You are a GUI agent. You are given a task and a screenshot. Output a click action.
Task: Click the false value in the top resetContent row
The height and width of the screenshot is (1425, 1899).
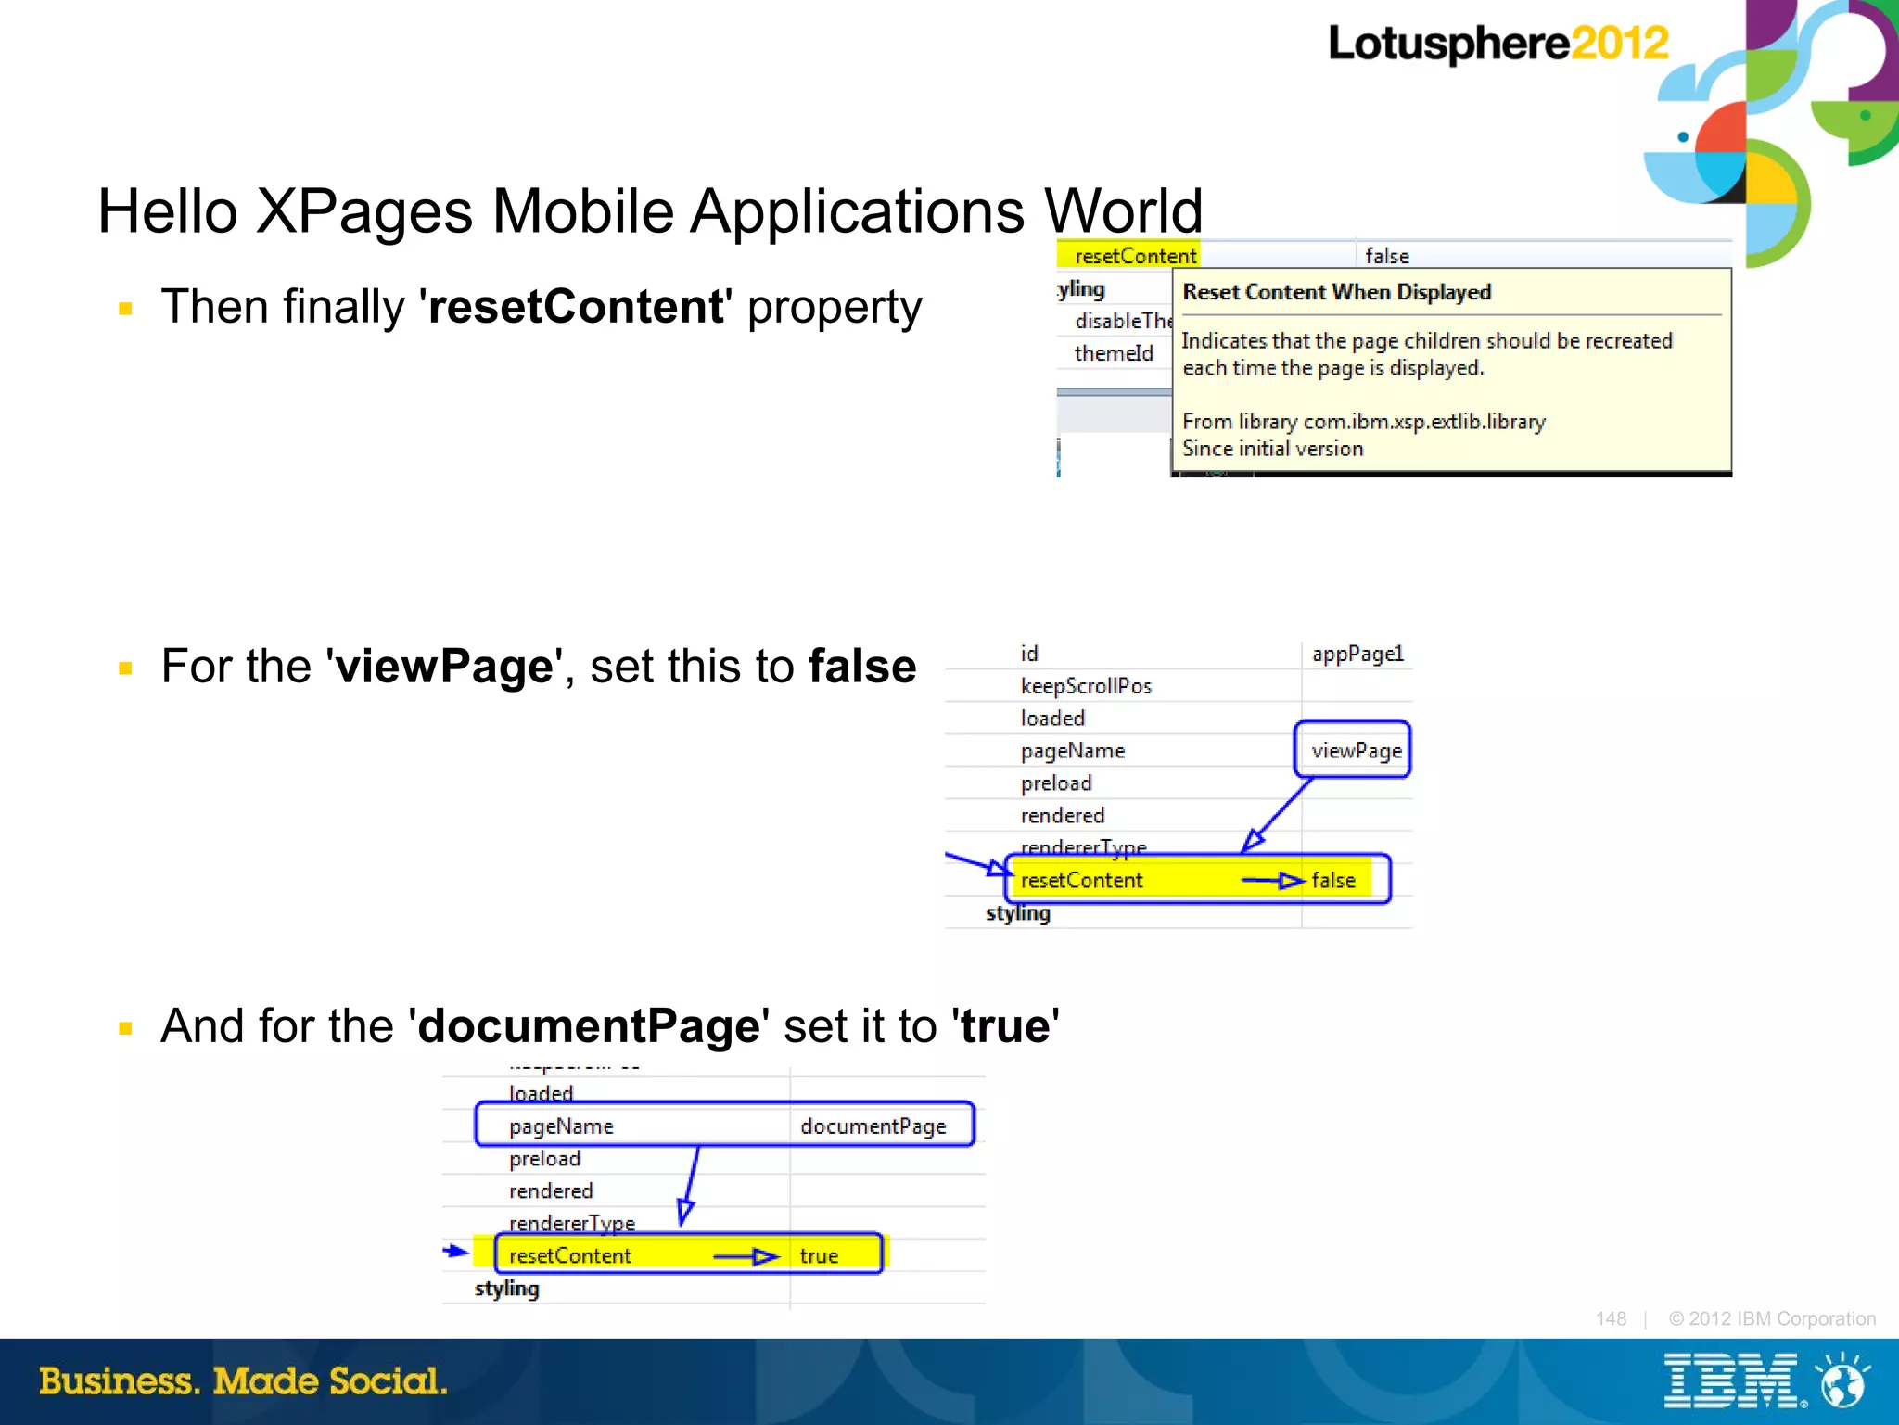[1386, 256]
